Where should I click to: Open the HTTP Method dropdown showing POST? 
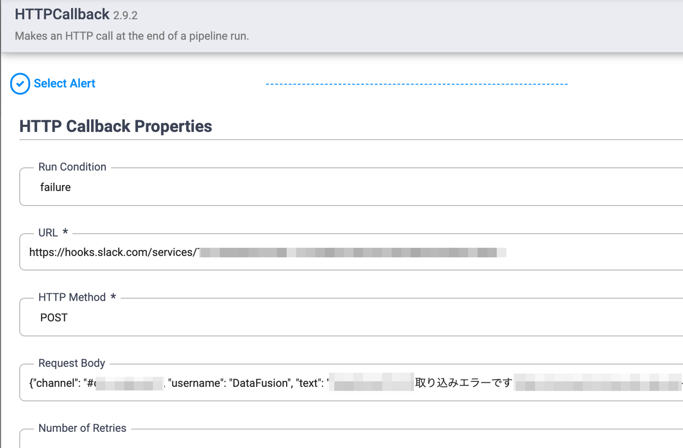341,318
